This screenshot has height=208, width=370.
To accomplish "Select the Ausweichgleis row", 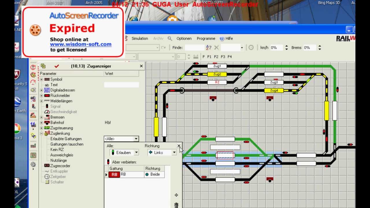I will click(x=62, y=155).
